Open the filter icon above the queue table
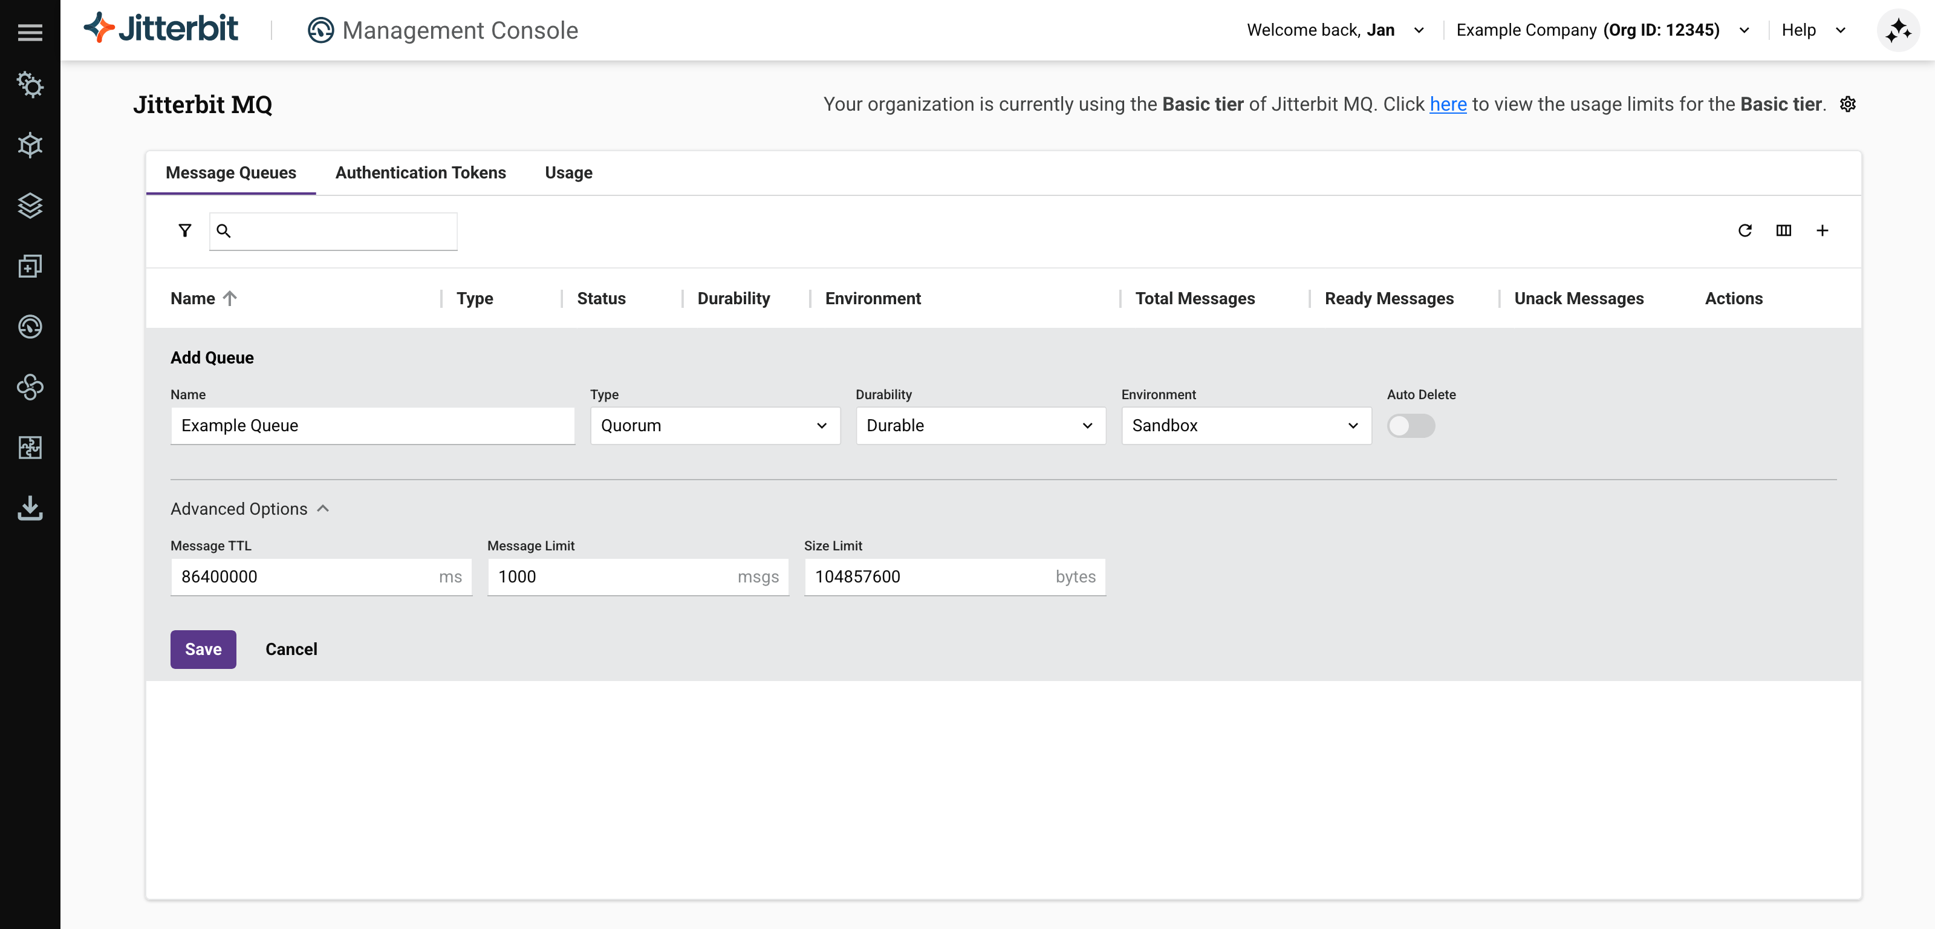Screen dimensions: 1935x929 click(x=184, y=230)
